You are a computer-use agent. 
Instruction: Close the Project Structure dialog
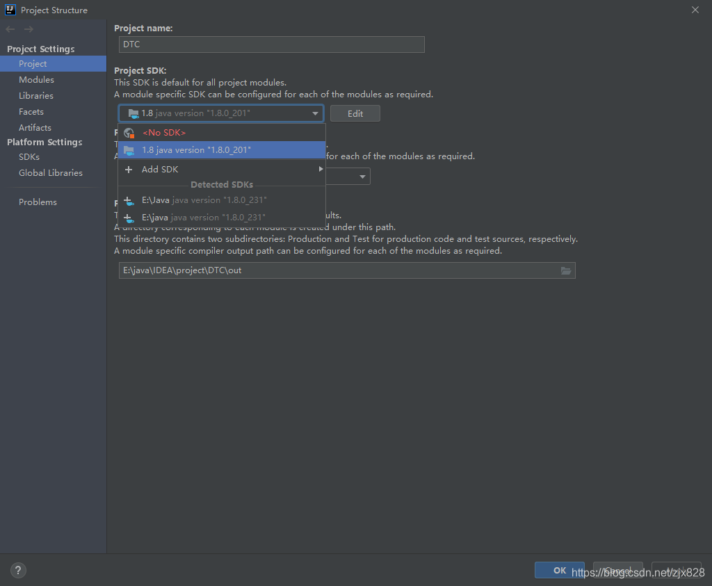695,10
